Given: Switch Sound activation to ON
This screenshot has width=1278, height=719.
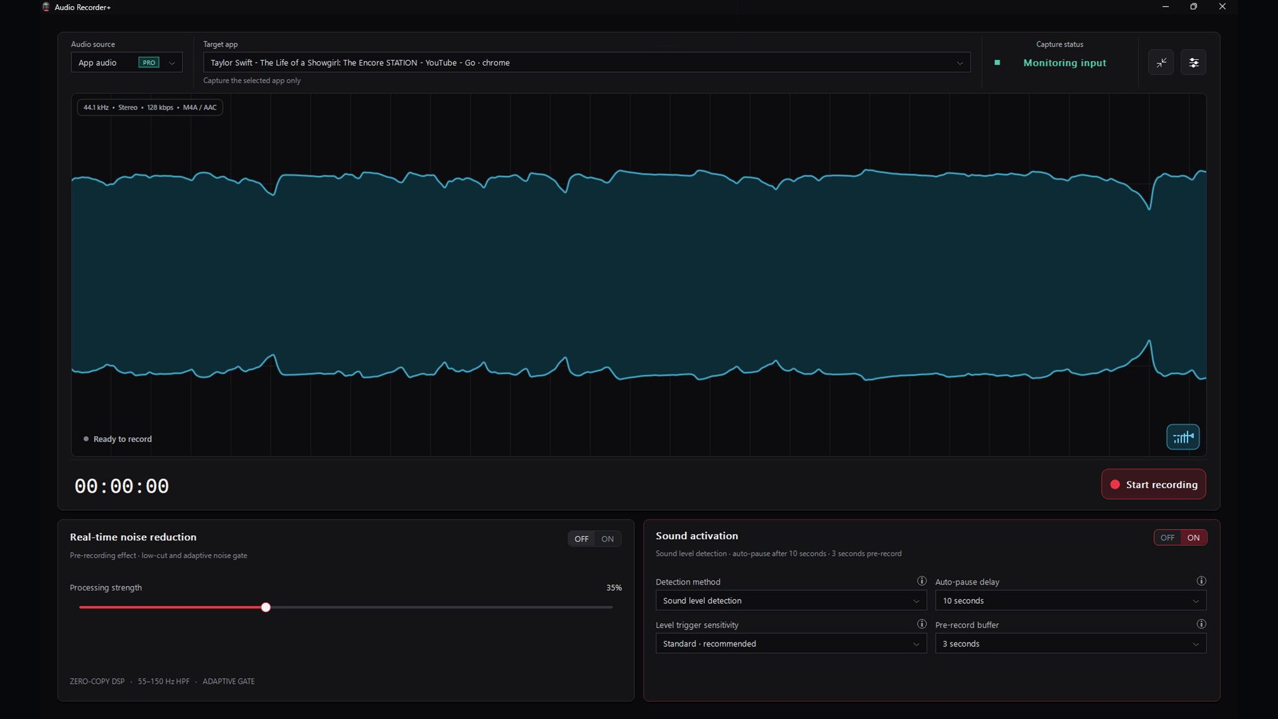Looking at the screenshot, I should click(x=1193, y=538).
